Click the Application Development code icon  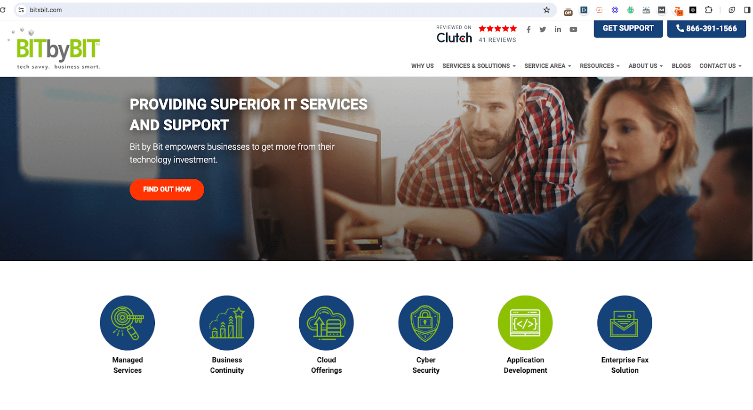(525, 323)
